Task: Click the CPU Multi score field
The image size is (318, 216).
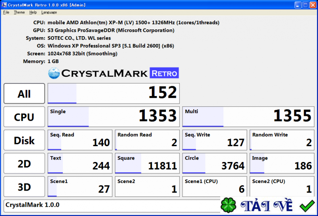Action: pyautogui.click(x=248, y=117)
